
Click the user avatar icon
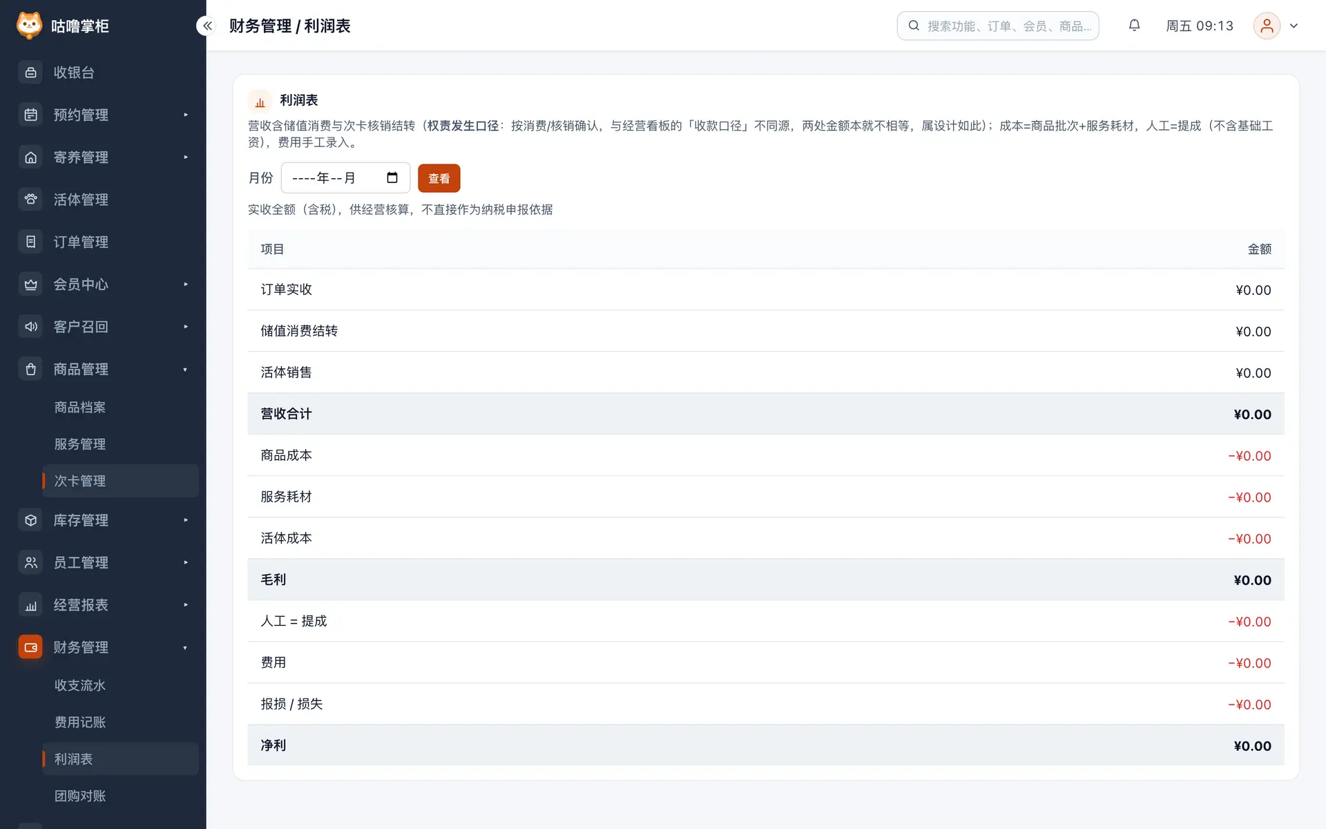click(x=1267, y=26)
